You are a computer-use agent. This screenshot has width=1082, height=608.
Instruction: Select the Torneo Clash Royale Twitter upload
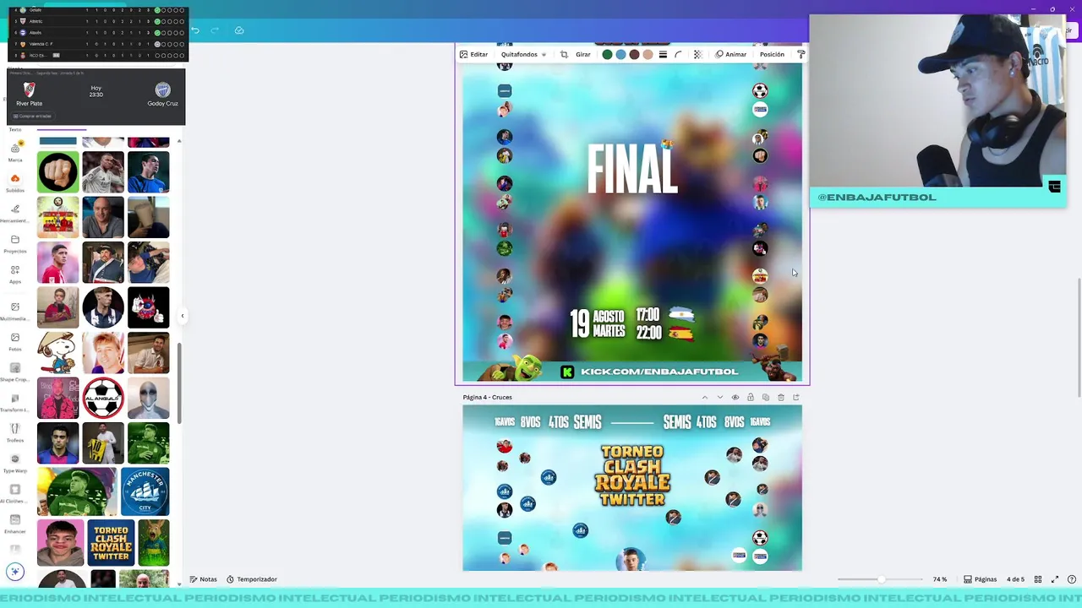(x=111, y=542)
